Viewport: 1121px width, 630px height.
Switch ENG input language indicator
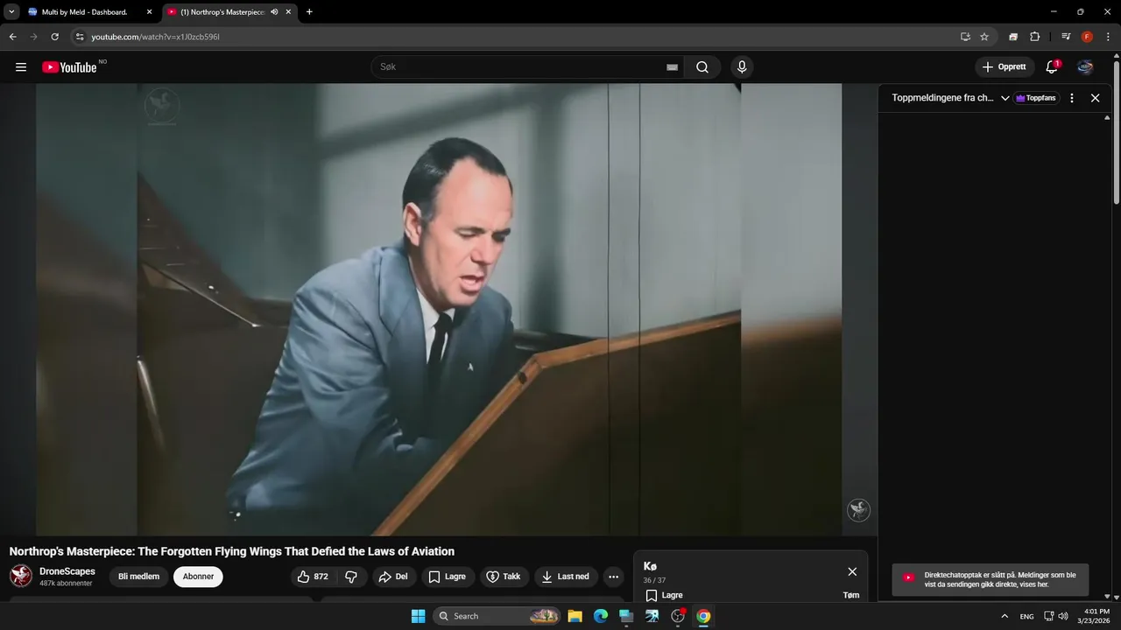1026,616
